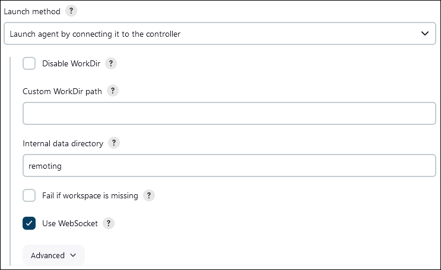Screen dimensions: 441x270
Task: View help for Internal data directory
Action: pos(114,143)
